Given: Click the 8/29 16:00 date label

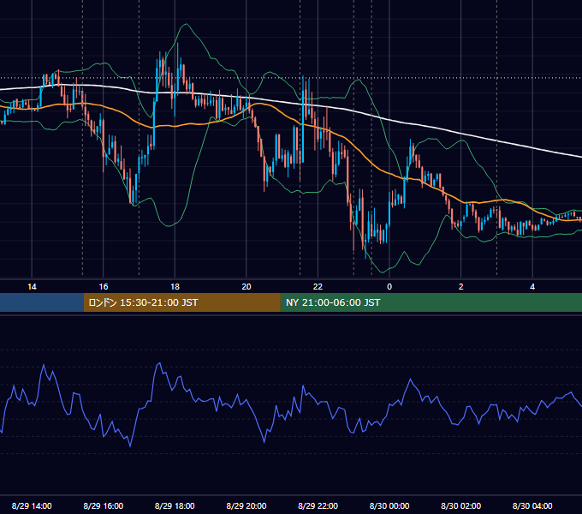Looking at the screenshot, I should [x=104, y=505].
